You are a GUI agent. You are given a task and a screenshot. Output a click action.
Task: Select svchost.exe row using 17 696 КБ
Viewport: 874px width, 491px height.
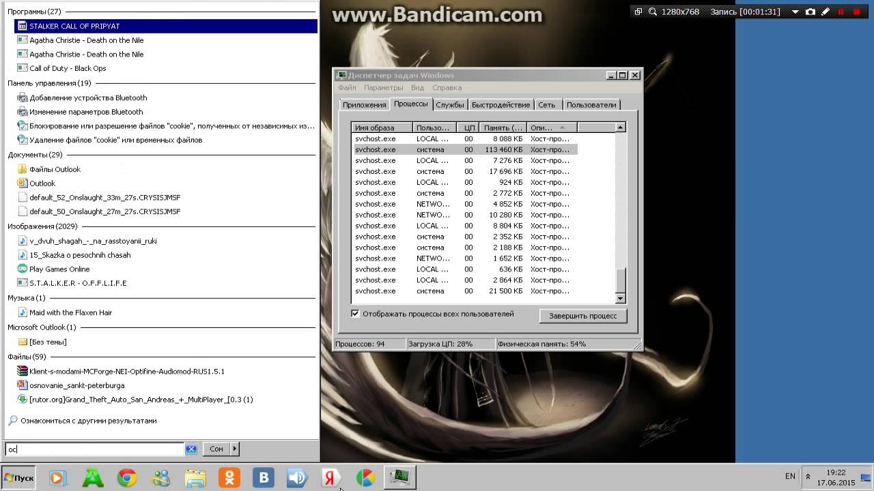coord(464,171)
